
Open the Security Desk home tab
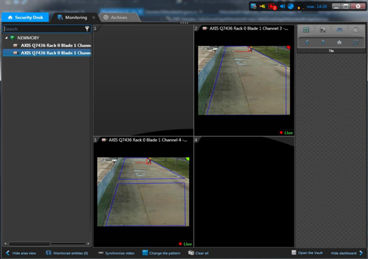[25, 17]
